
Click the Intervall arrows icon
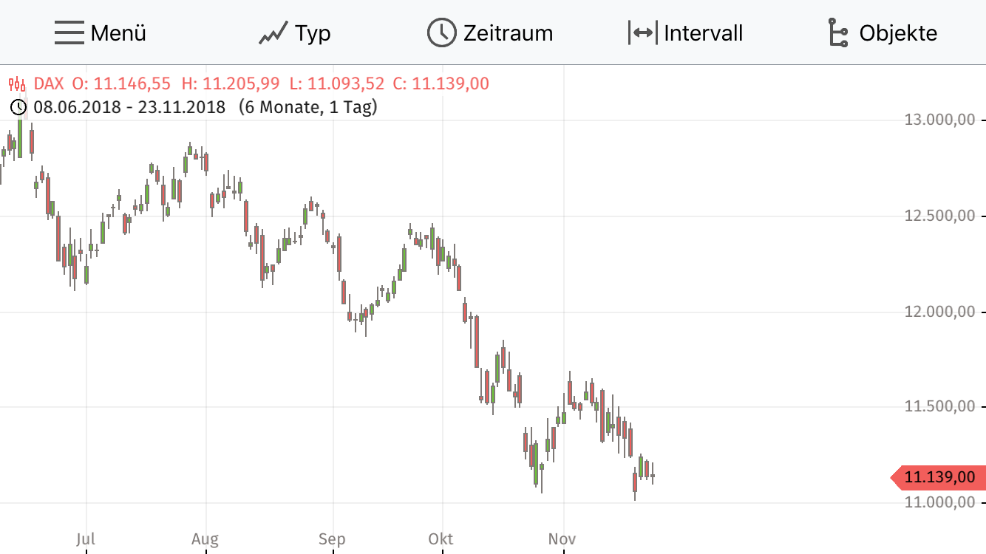coord(642,33)
